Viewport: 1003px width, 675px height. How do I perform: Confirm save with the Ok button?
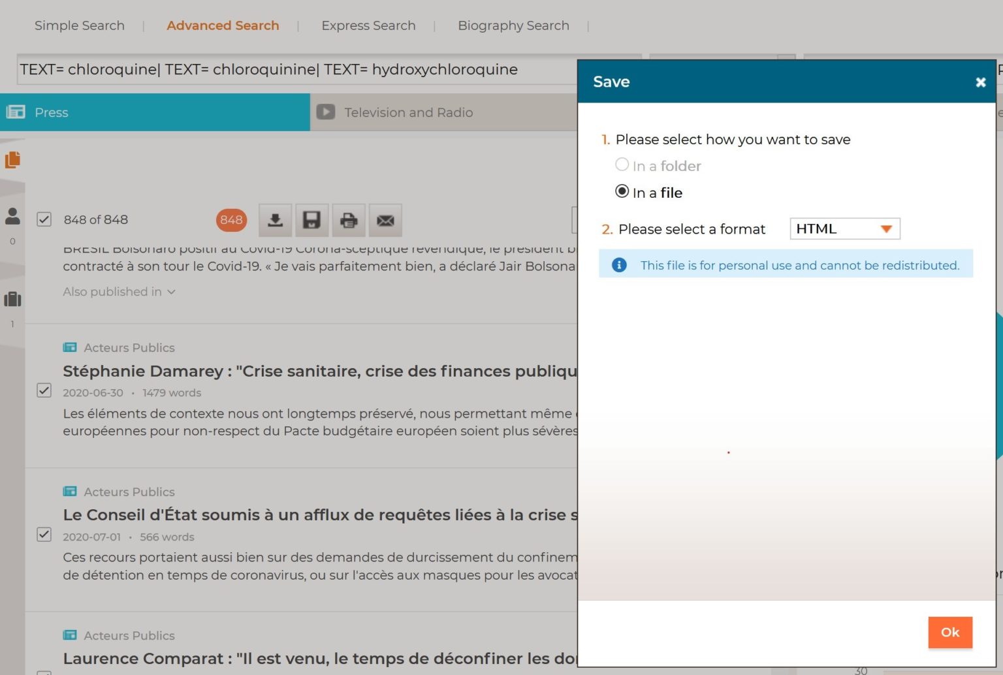tap(950, 632)
